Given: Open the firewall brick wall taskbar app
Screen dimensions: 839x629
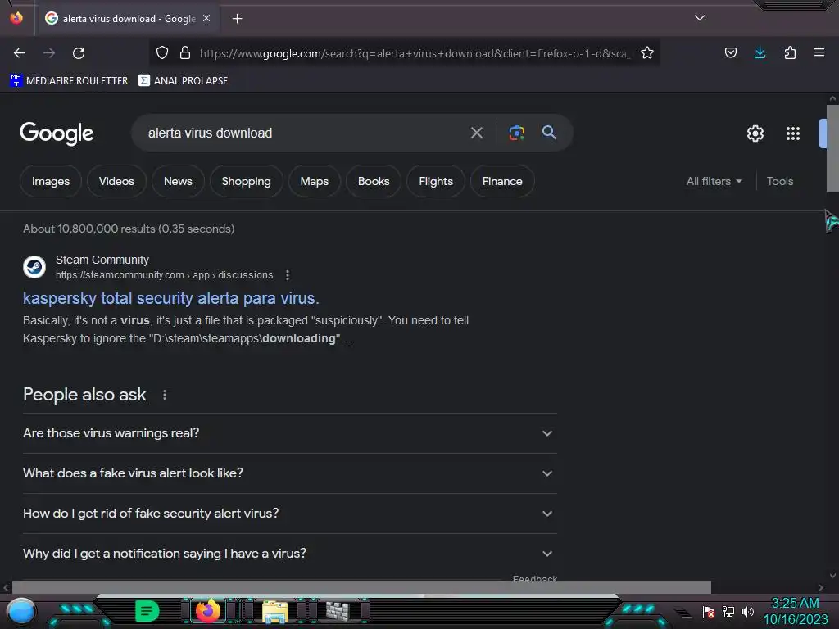Looking at the screenshot, I should pyautogui.click(x=338, y=610).
